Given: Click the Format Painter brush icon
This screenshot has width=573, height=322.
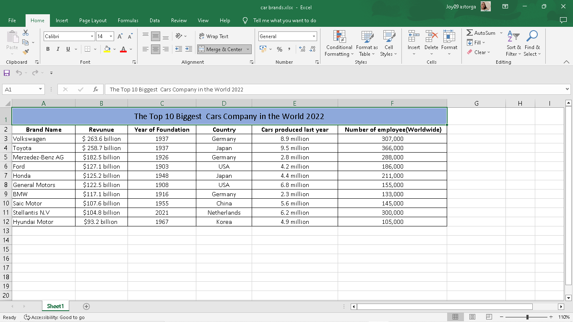Looking at the screenshot, I should pos(26,52).
